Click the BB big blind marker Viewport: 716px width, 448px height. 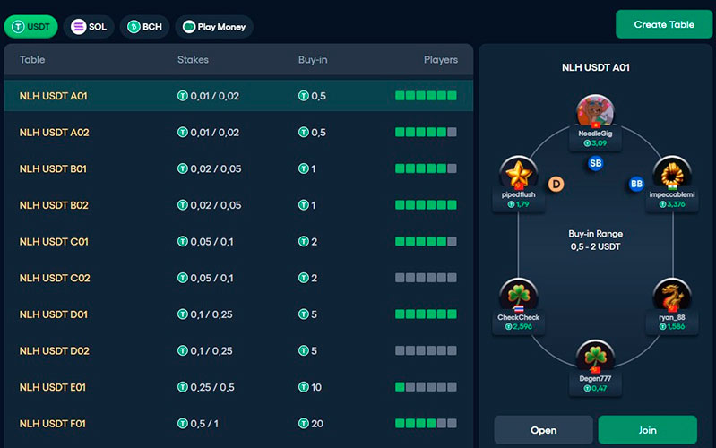pyautogui.click(x=636, y=184)
